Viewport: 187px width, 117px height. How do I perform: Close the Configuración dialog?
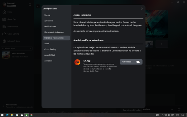[x=142, y=9]
